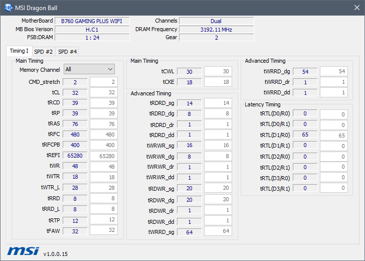Click the tFAW editable input field
Screen dimensions: 365x261
click(104, 230)
